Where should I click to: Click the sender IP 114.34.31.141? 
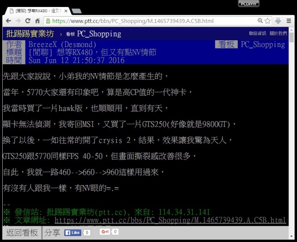coord(184,212)
